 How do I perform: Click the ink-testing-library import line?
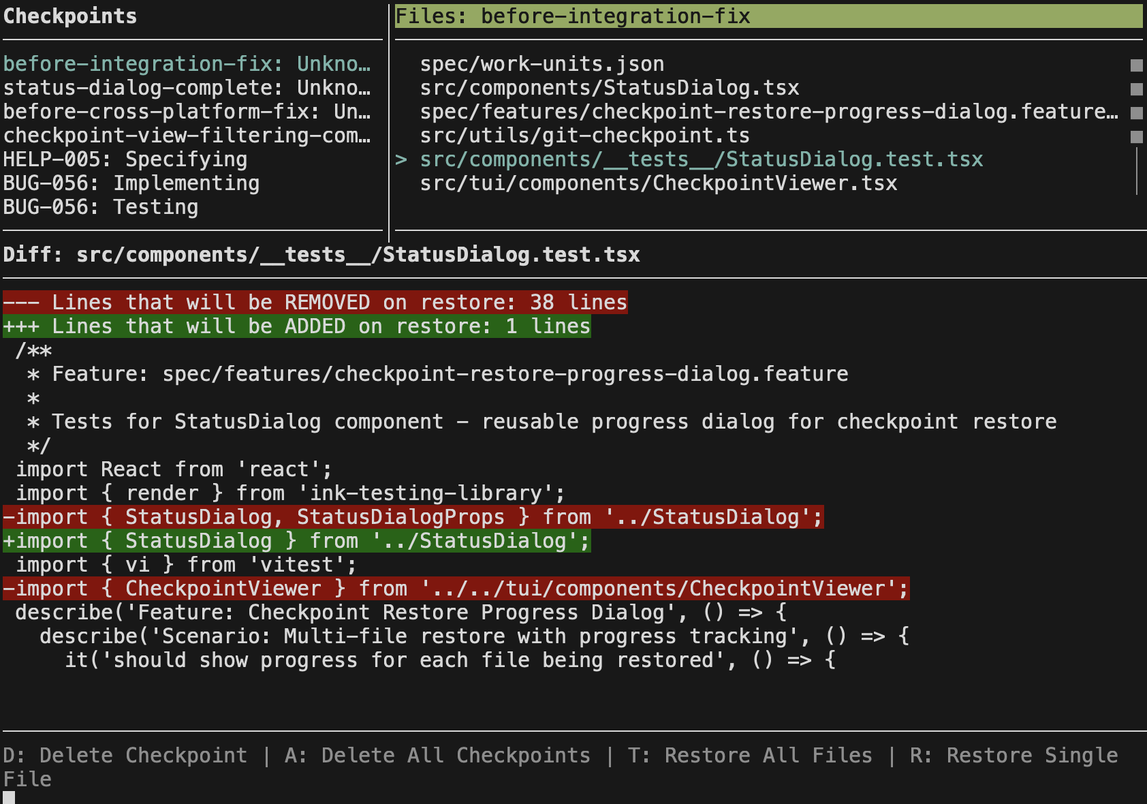291,493
